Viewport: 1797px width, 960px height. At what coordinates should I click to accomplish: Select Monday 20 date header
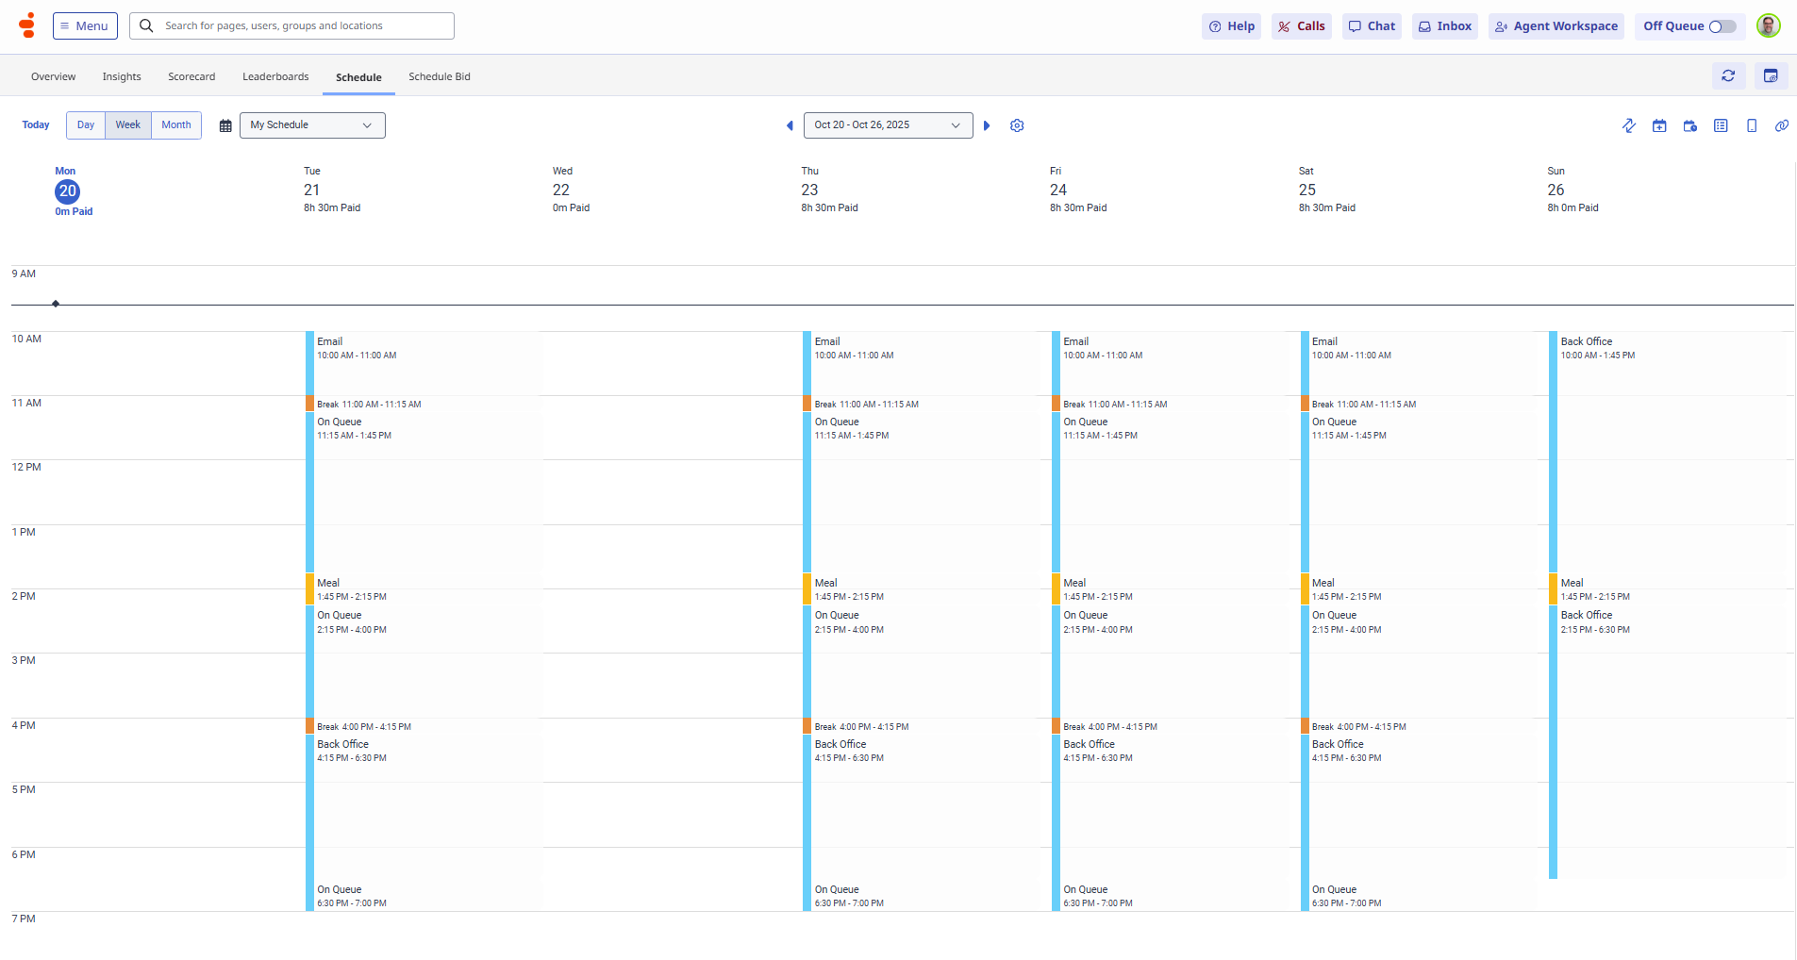(x=67, y=191)
